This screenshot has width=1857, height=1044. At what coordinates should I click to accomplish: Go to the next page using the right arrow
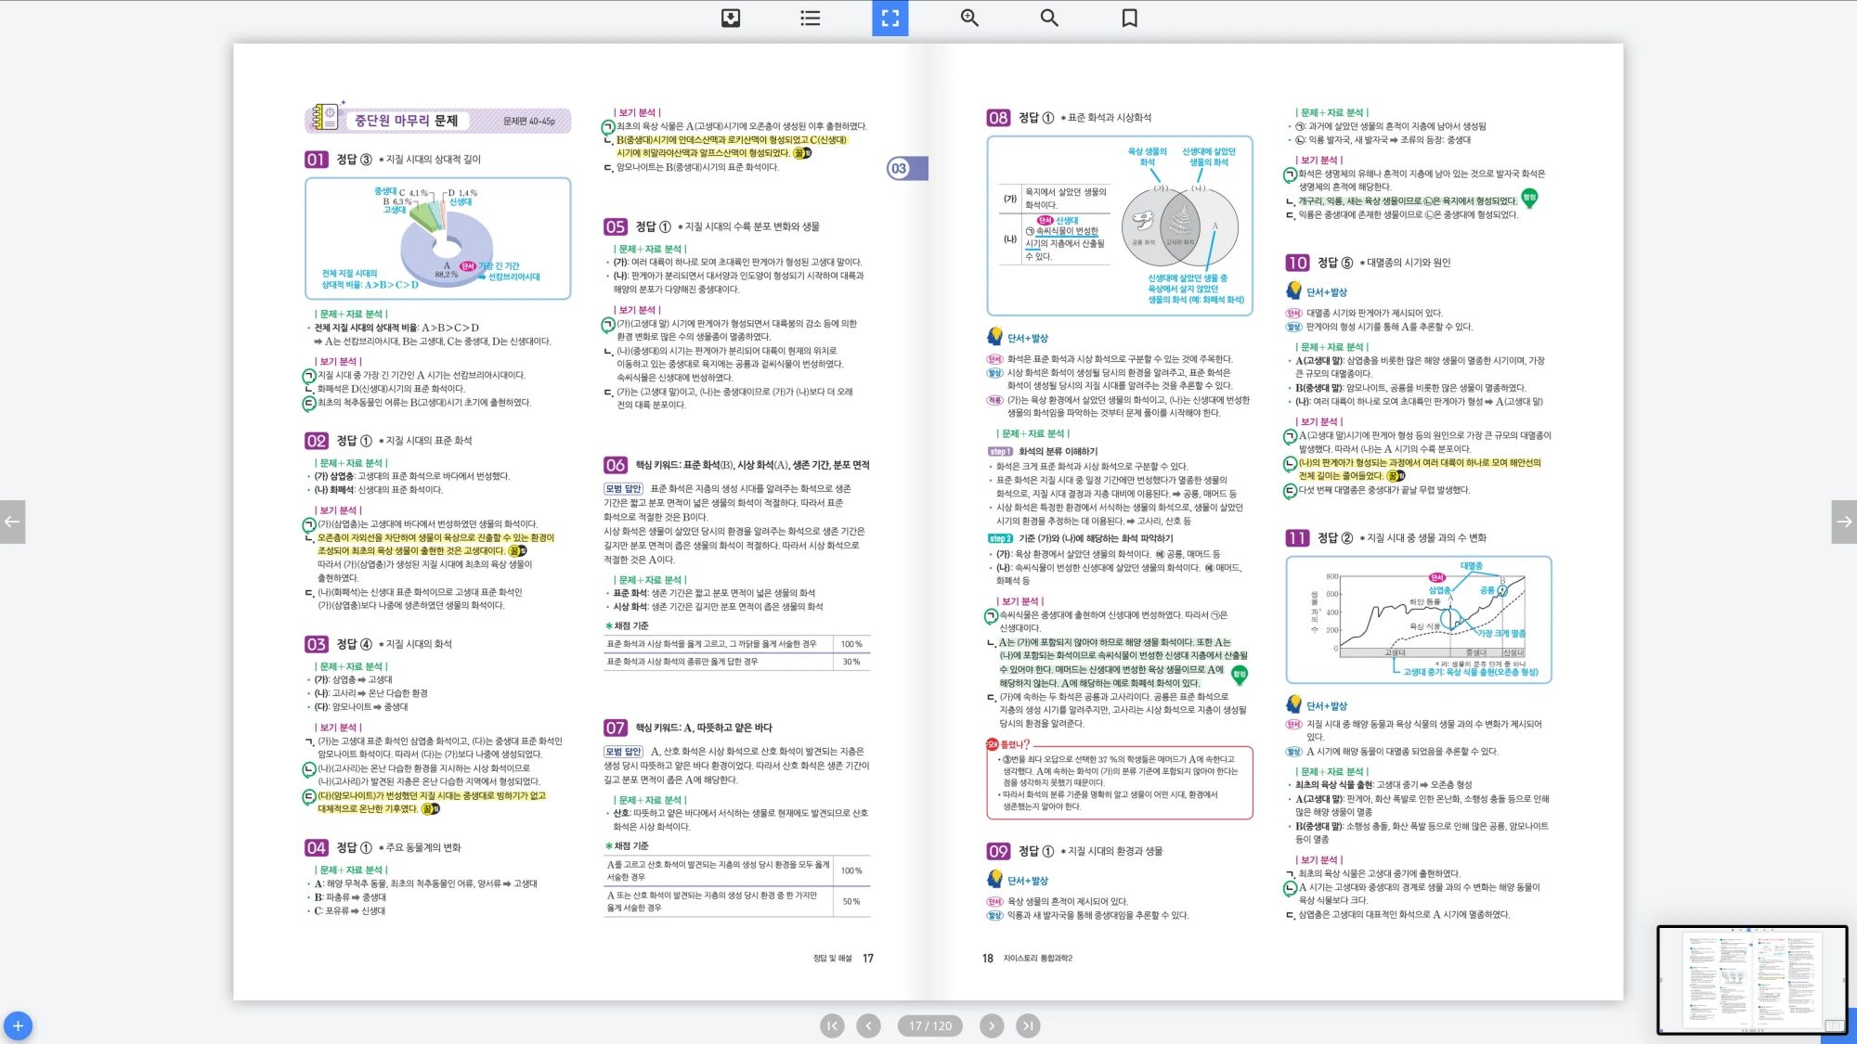click(x=1844, y=522)
